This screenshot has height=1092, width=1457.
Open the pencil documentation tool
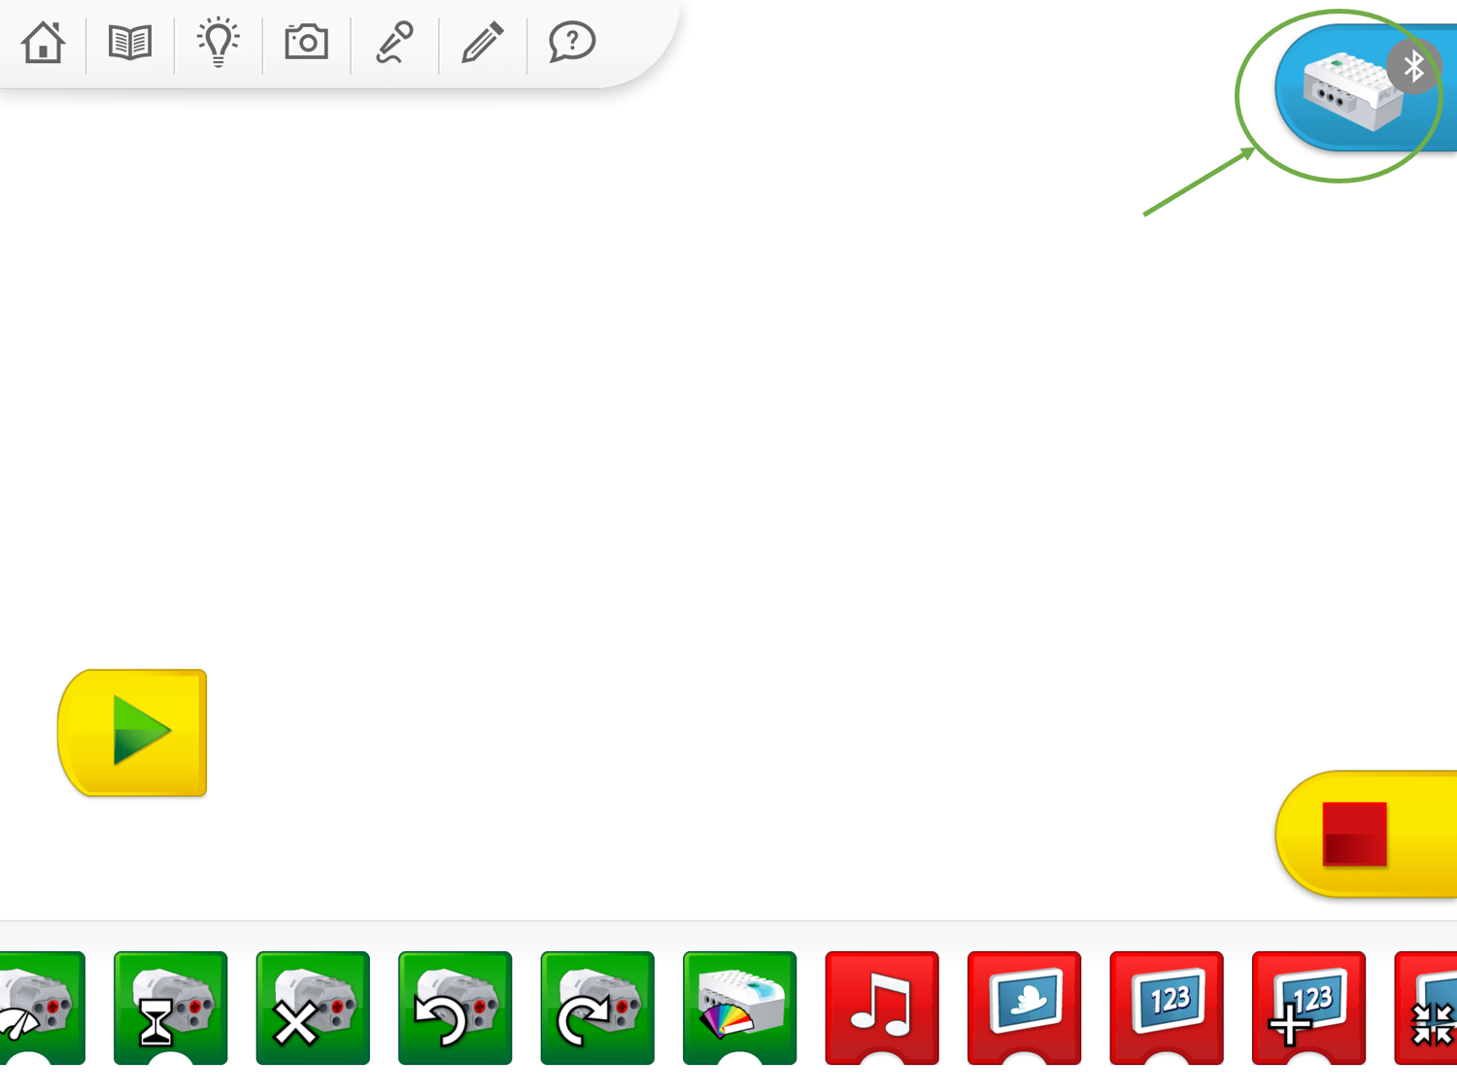[x=482, y=43]
